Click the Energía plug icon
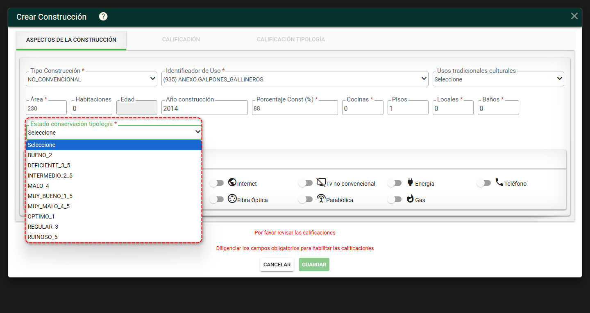 tap(410, 182)
